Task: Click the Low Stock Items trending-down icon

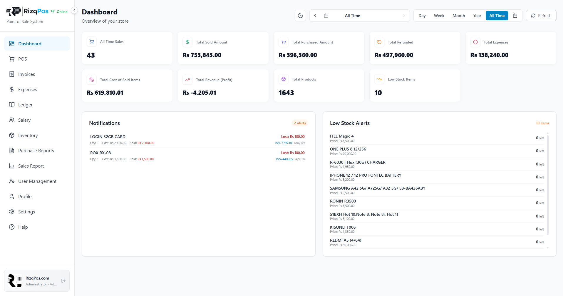Action: [x=379, y=79]
